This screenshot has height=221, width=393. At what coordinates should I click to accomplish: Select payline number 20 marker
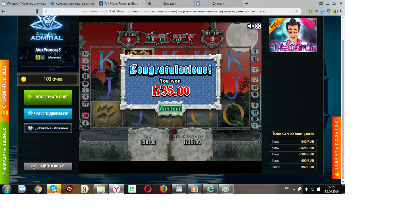click(85, 115)
